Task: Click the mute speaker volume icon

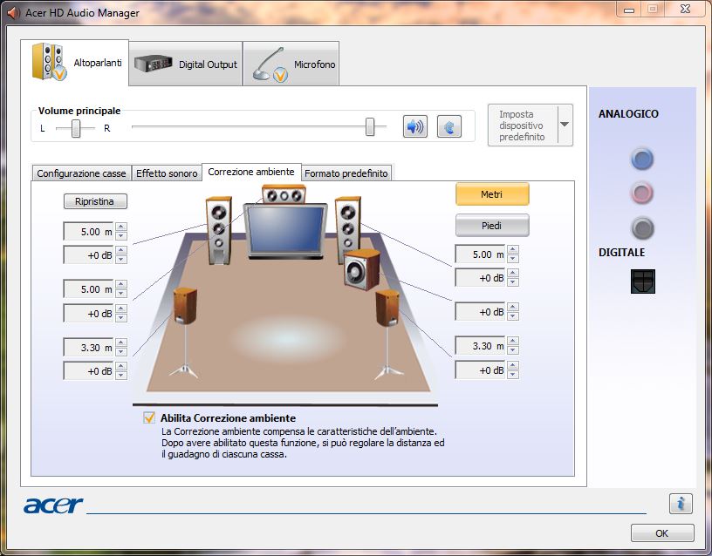Action: click(415, 126)
